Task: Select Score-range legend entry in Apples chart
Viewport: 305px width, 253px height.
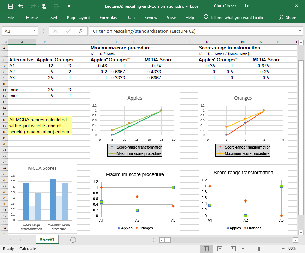Action: [x=135, y=147]
